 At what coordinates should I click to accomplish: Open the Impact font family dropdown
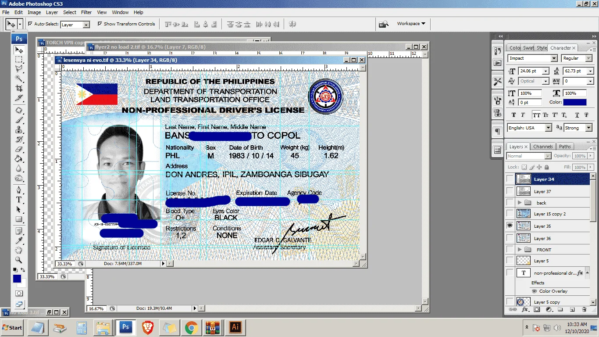point(554,58)
